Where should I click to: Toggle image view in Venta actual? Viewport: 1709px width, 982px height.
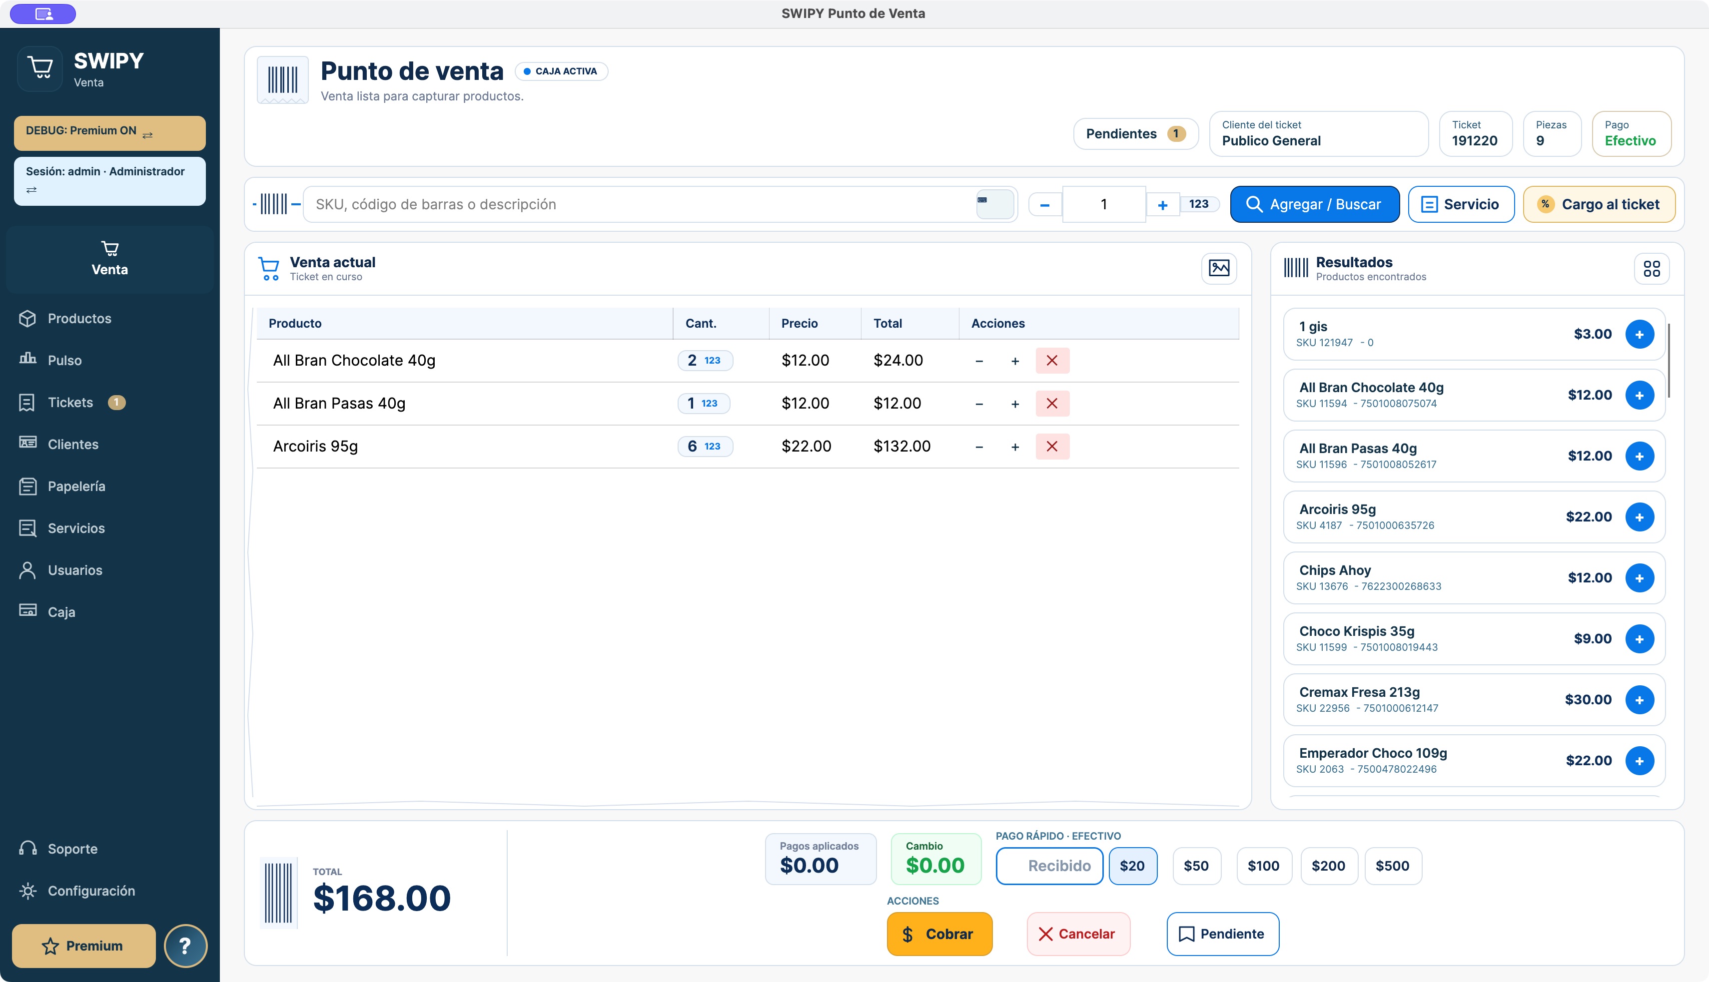pyautogui.click(x=1218, y=268)
